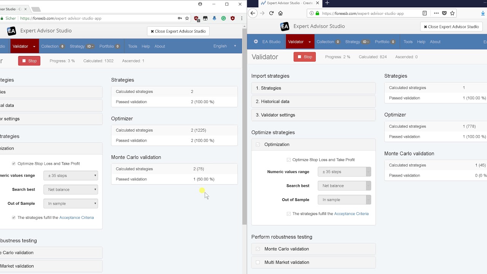This screenshot has width=487, height=274.
Task: Stop the validator in Chrome window
Action: click(29, 61)
